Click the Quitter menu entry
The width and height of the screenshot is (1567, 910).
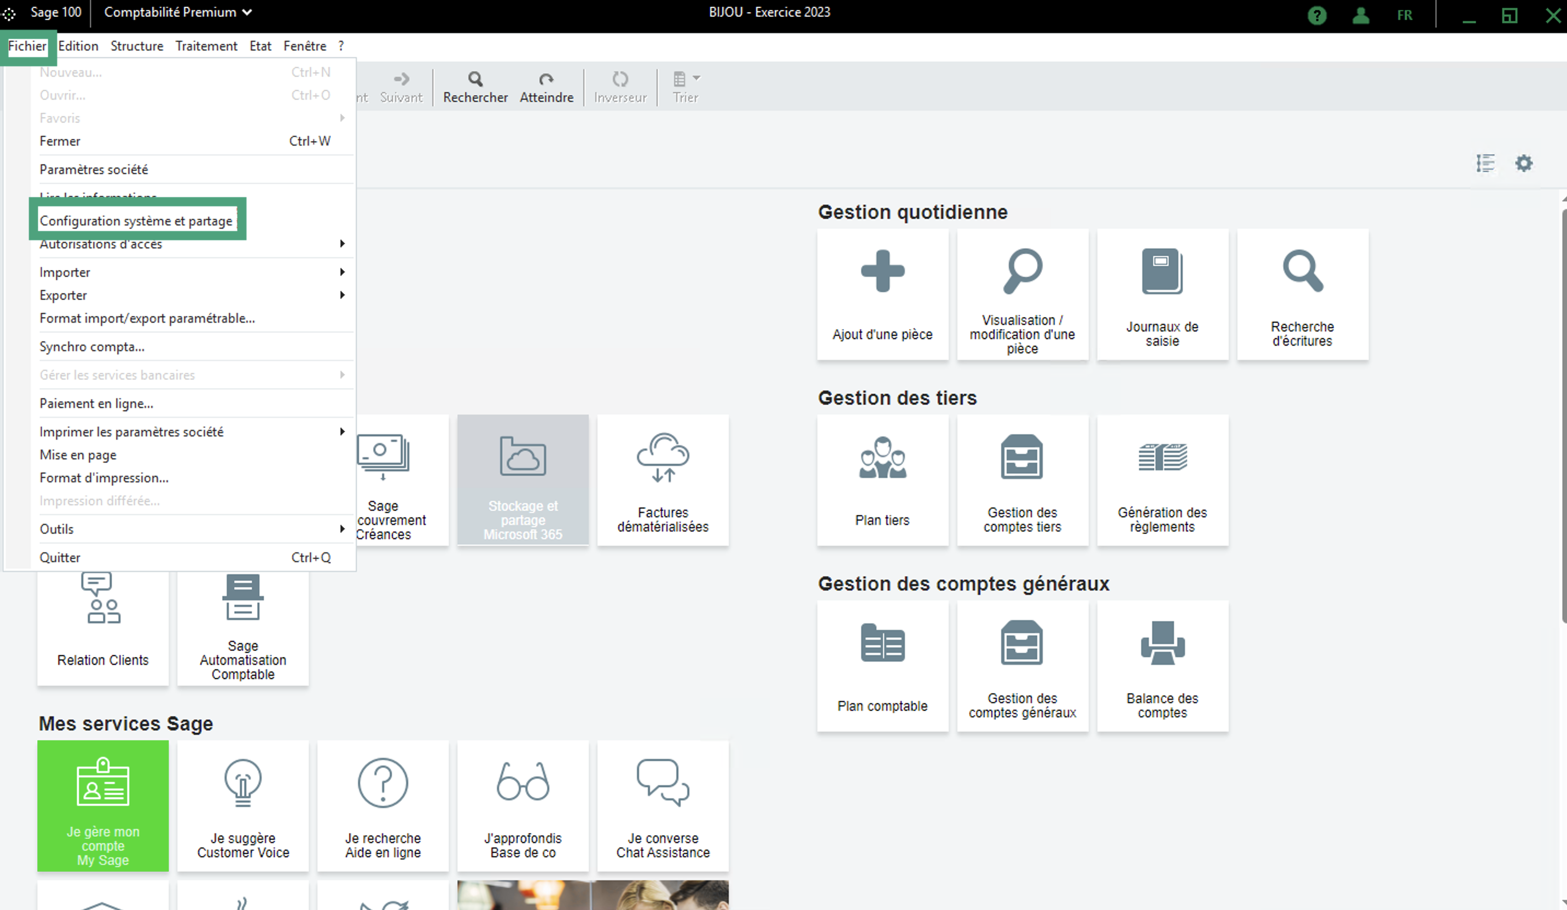(60, 558)
